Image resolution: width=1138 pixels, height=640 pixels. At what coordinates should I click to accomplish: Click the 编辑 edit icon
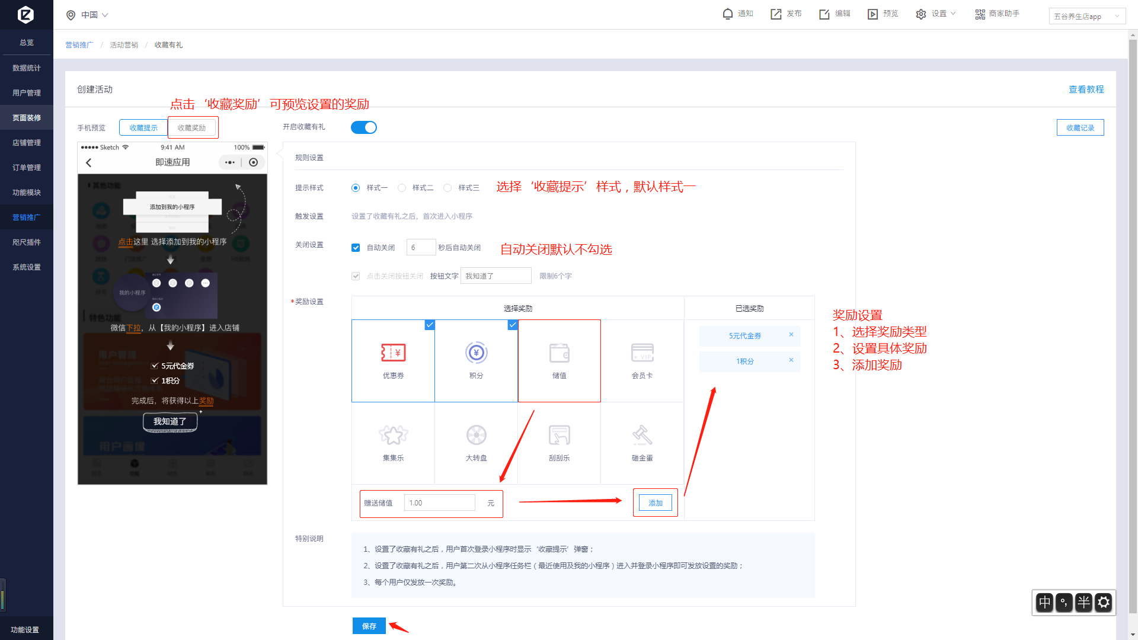coord(824,14)
